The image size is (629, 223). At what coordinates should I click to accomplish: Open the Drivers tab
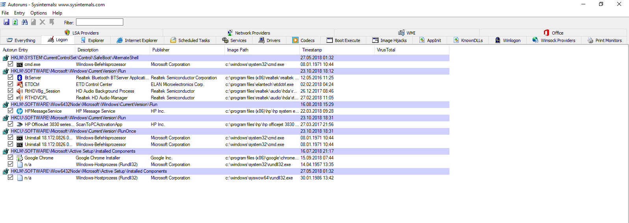click(269, 40)
